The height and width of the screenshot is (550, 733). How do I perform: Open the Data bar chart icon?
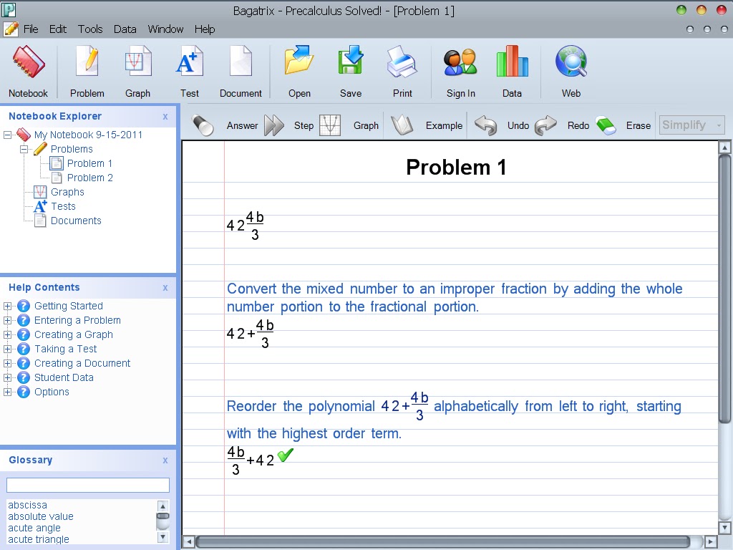pyautogui.click(x=512, y=61)
